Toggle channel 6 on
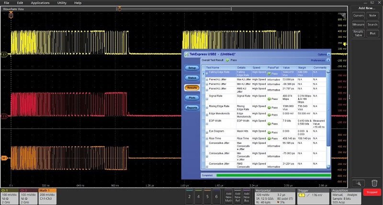 pos(217,196)
